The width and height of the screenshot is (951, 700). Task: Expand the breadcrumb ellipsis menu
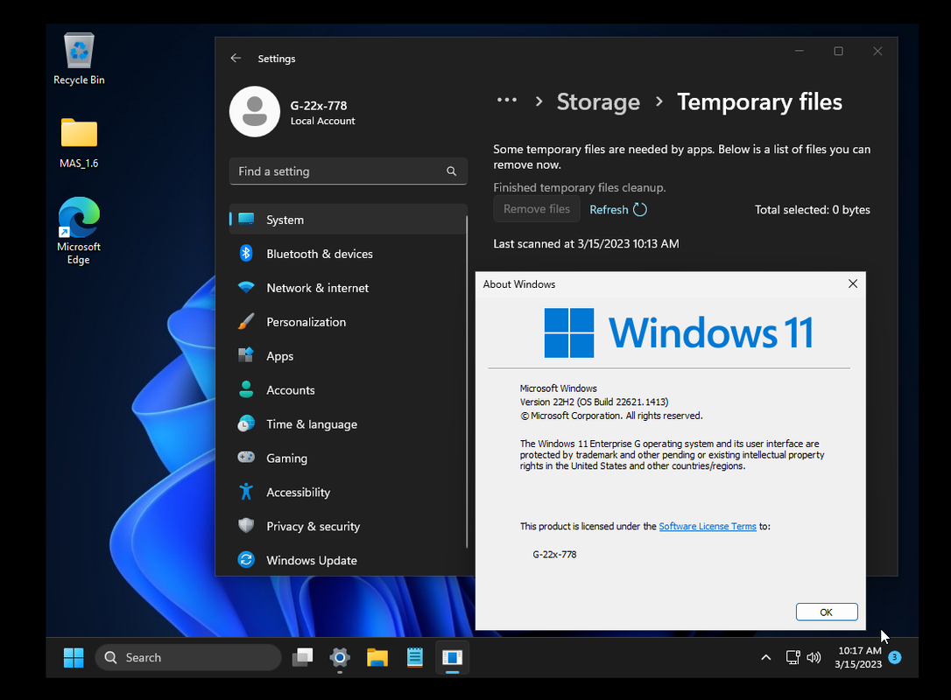(x=507, y=101)
